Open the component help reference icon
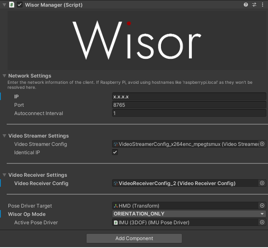 coord(246,5)
